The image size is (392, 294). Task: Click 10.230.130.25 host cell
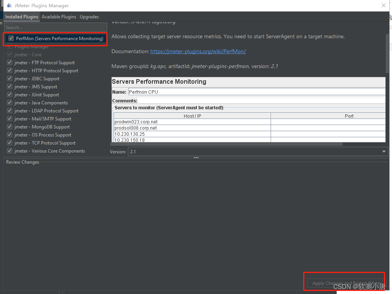click(192, 134)
